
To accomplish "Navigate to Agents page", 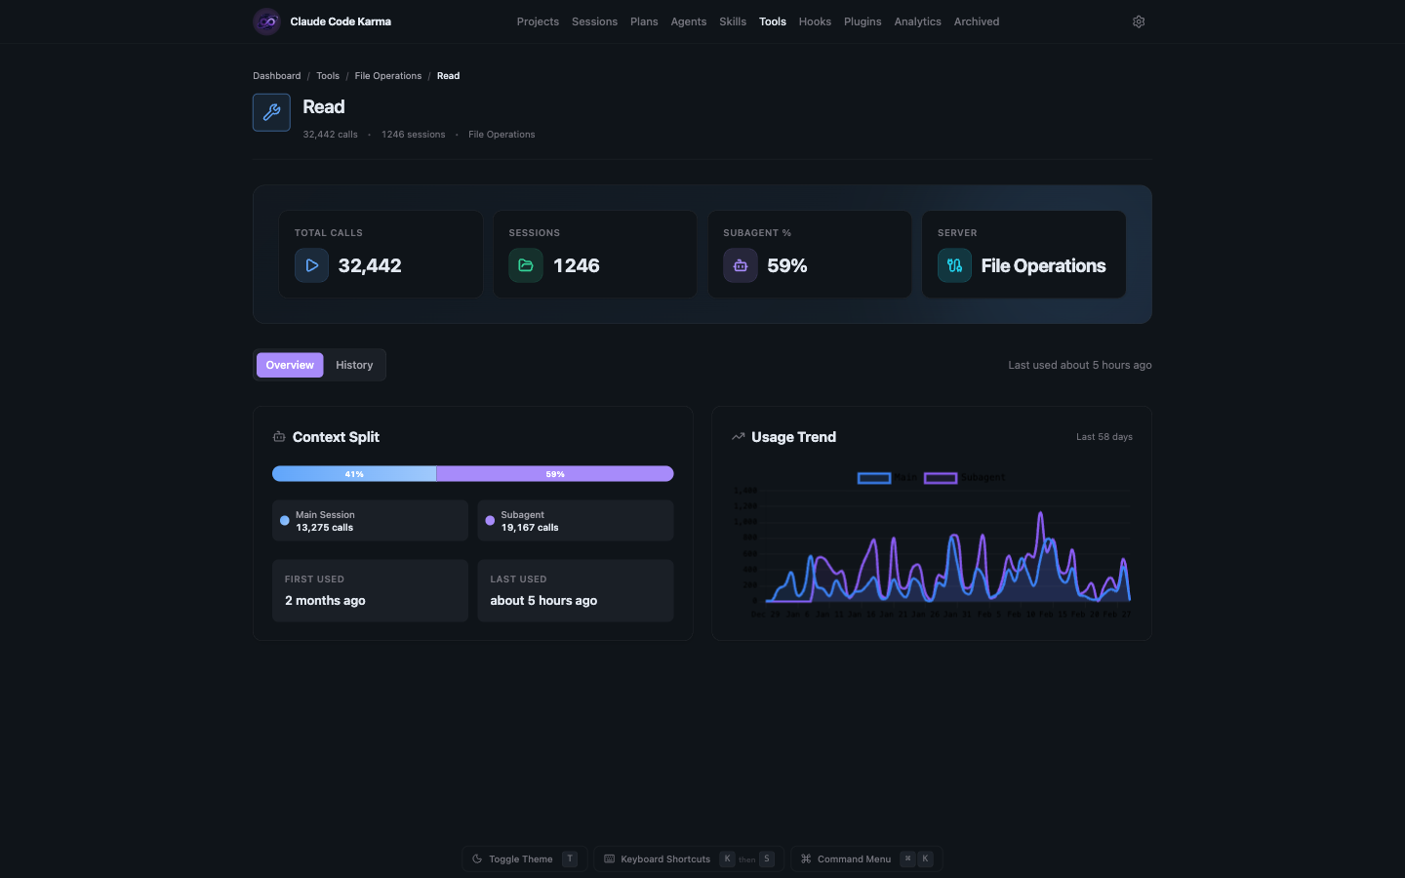I will pyautogui.click(x=689, y=21).
